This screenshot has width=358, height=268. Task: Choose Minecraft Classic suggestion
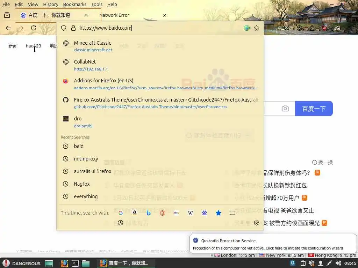pyautogui.click(x=160, y=46)
